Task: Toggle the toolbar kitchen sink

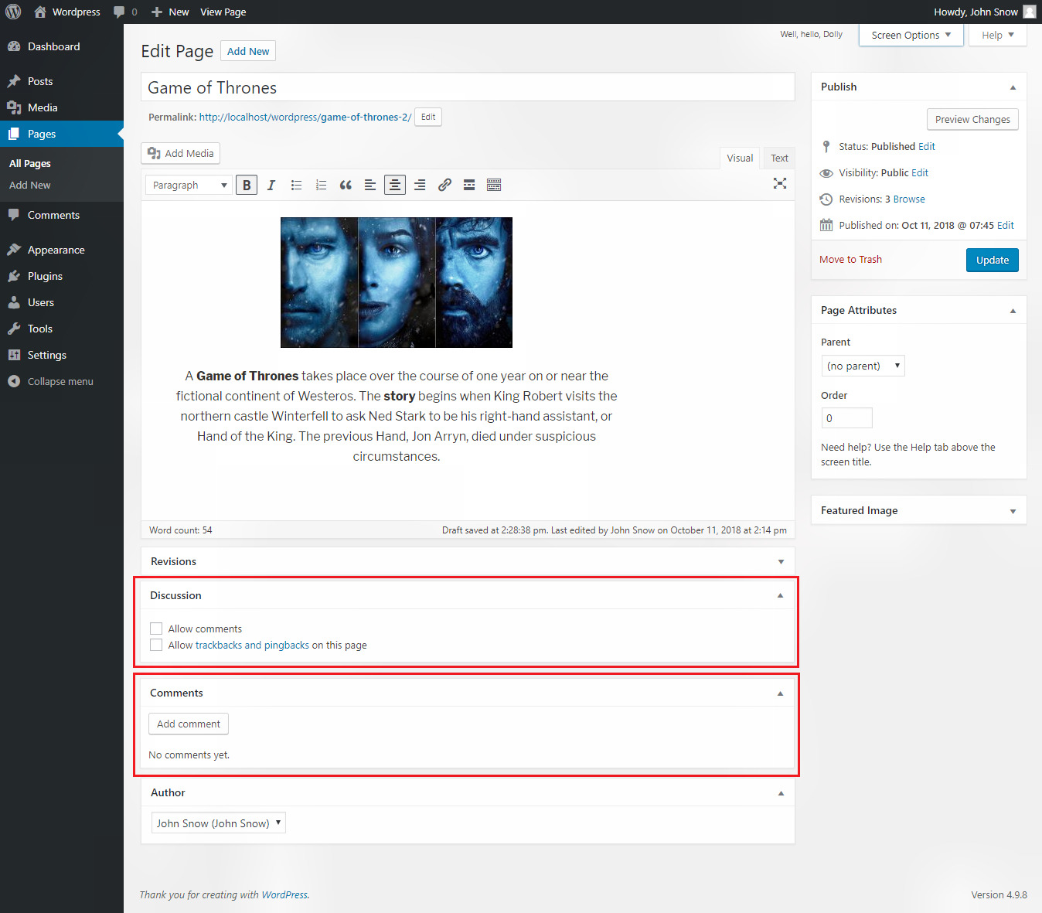Action: click(x=494, y=185)
